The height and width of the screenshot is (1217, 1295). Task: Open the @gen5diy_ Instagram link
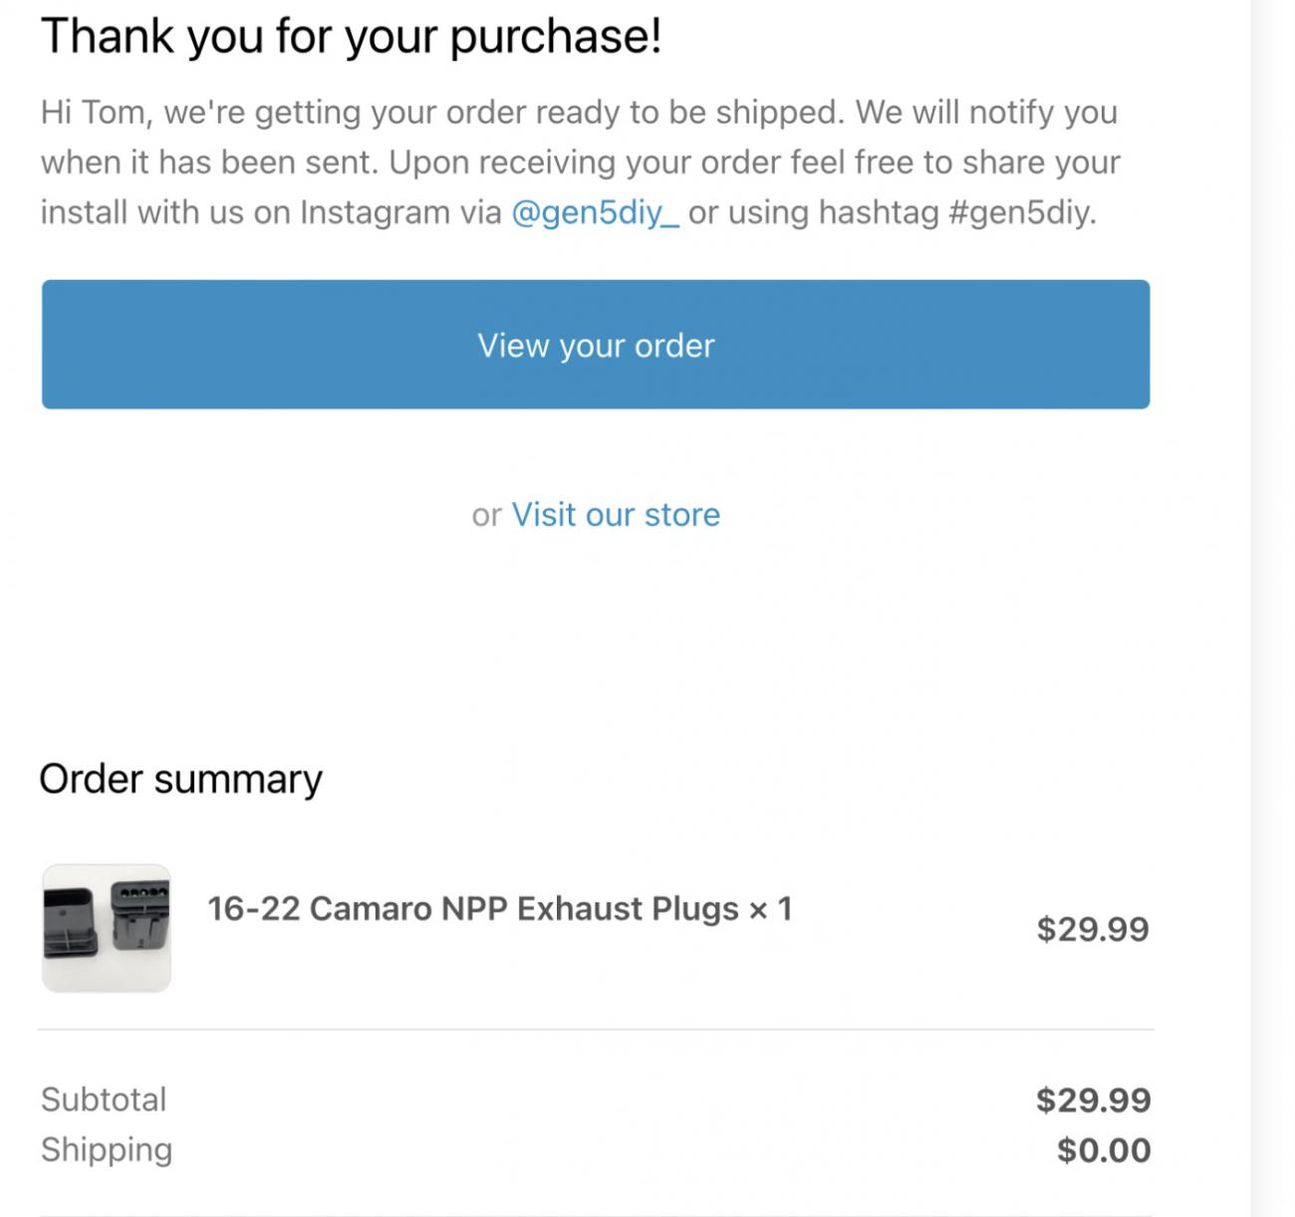tap(595, 212)
